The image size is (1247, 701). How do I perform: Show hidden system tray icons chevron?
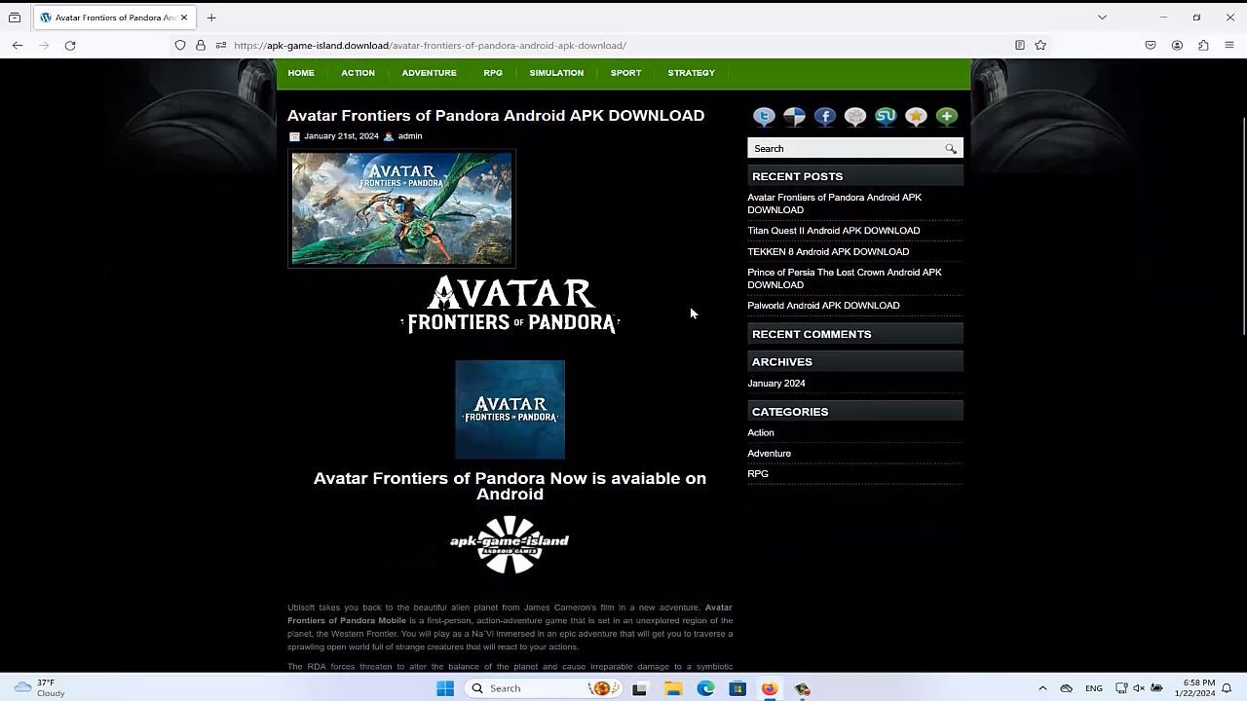(x=1042, y=688)
